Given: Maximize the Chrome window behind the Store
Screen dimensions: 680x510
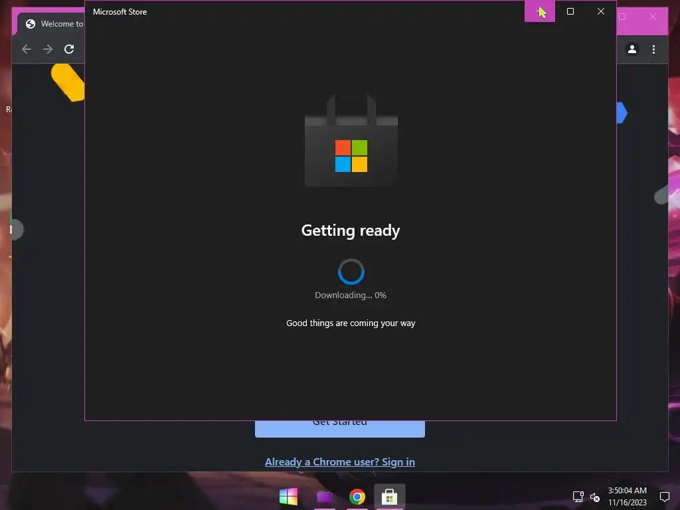Looking at the screenshot, I should point(622,17).
